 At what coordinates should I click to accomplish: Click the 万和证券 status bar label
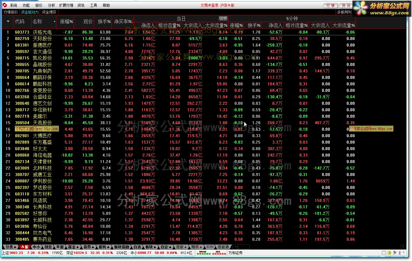[235, 253]
